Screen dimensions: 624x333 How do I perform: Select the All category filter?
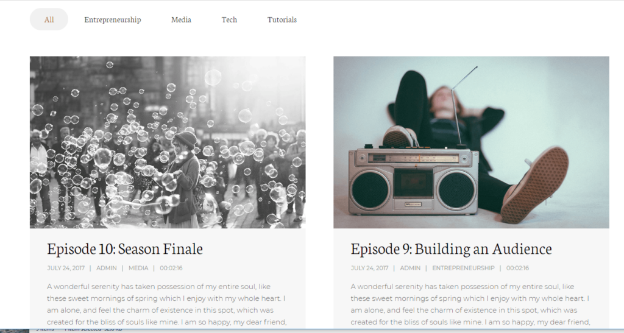tap(49, 19)
